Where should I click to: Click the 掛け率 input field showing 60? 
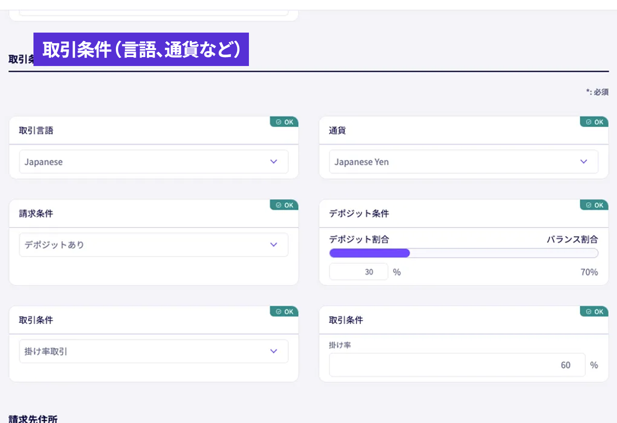coord(457,365)
